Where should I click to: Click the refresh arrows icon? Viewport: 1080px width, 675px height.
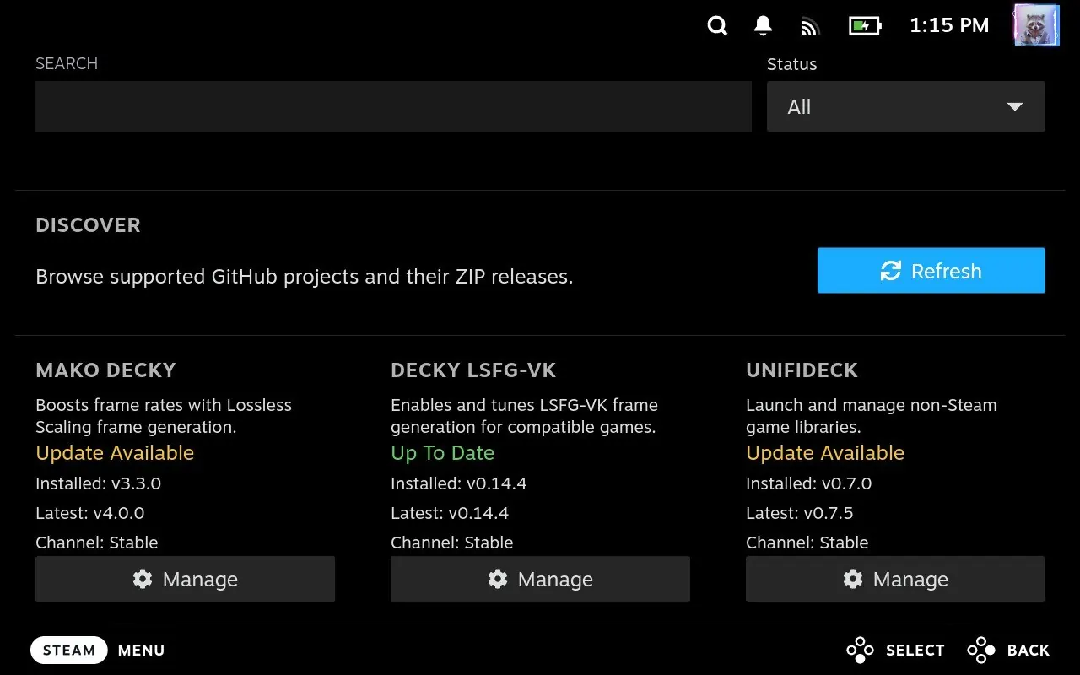tap(891, 271)
